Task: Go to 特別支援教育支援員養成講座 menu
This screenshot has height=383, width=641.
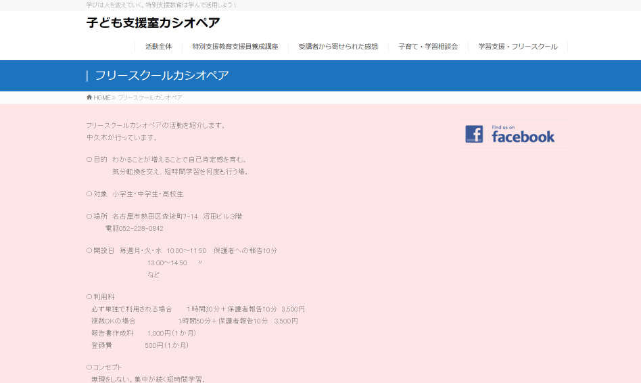Action: 235,47
